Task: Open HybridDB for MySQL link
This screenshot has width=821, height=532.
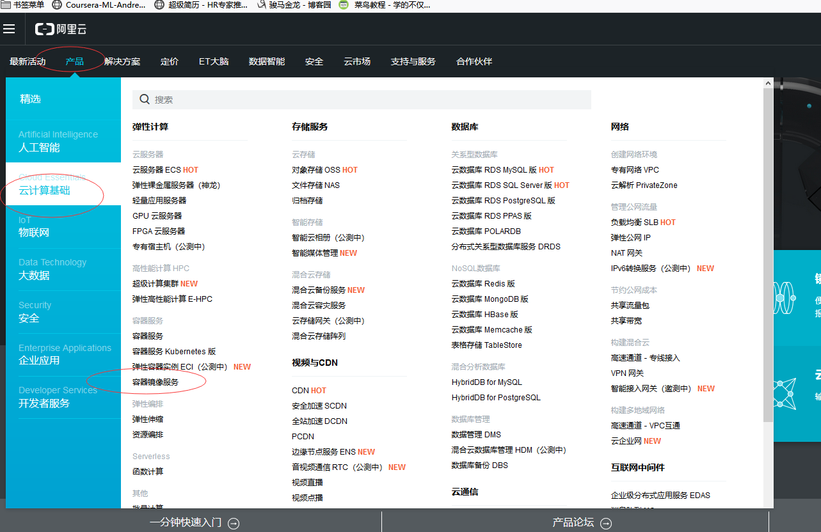Action: point(486,382)
